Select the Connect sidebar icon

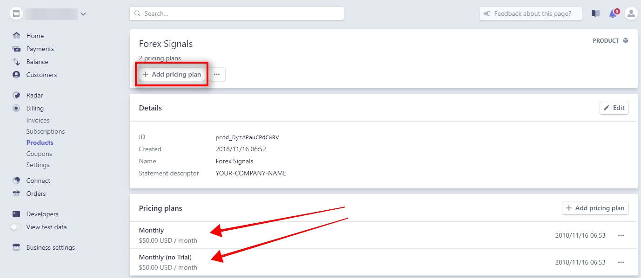click(x=16, y=181)
